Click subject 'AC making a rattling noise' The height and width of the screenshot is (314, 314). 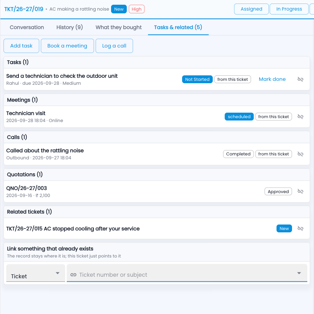click(79, 9)
